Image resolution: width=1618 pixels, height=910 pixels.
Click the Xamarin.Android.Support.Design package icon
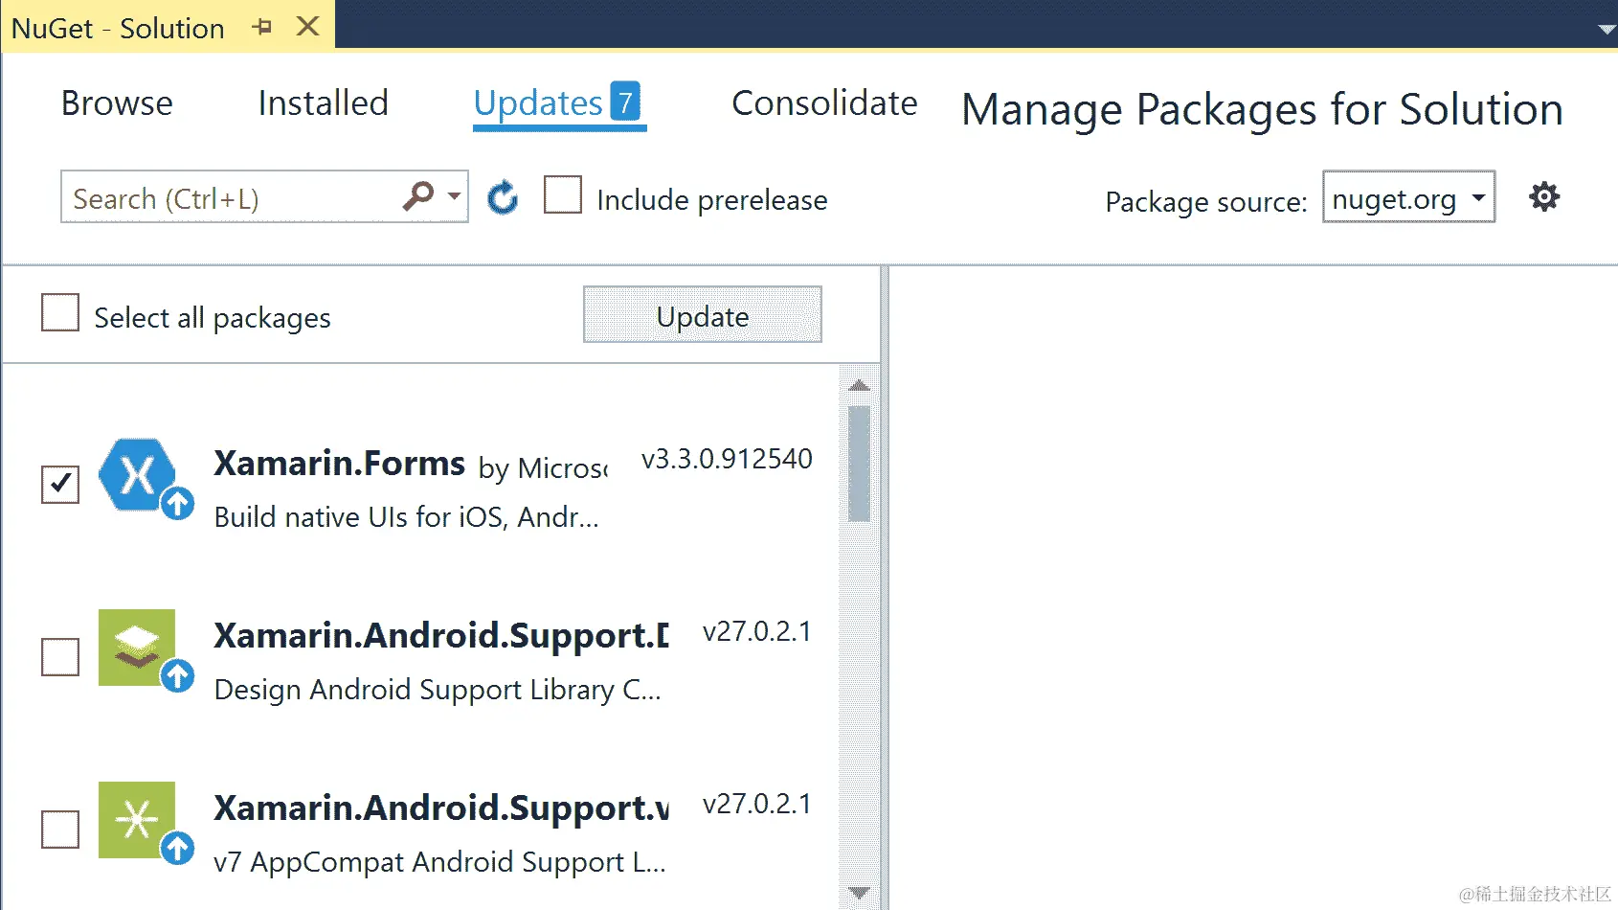coord(137,648)
